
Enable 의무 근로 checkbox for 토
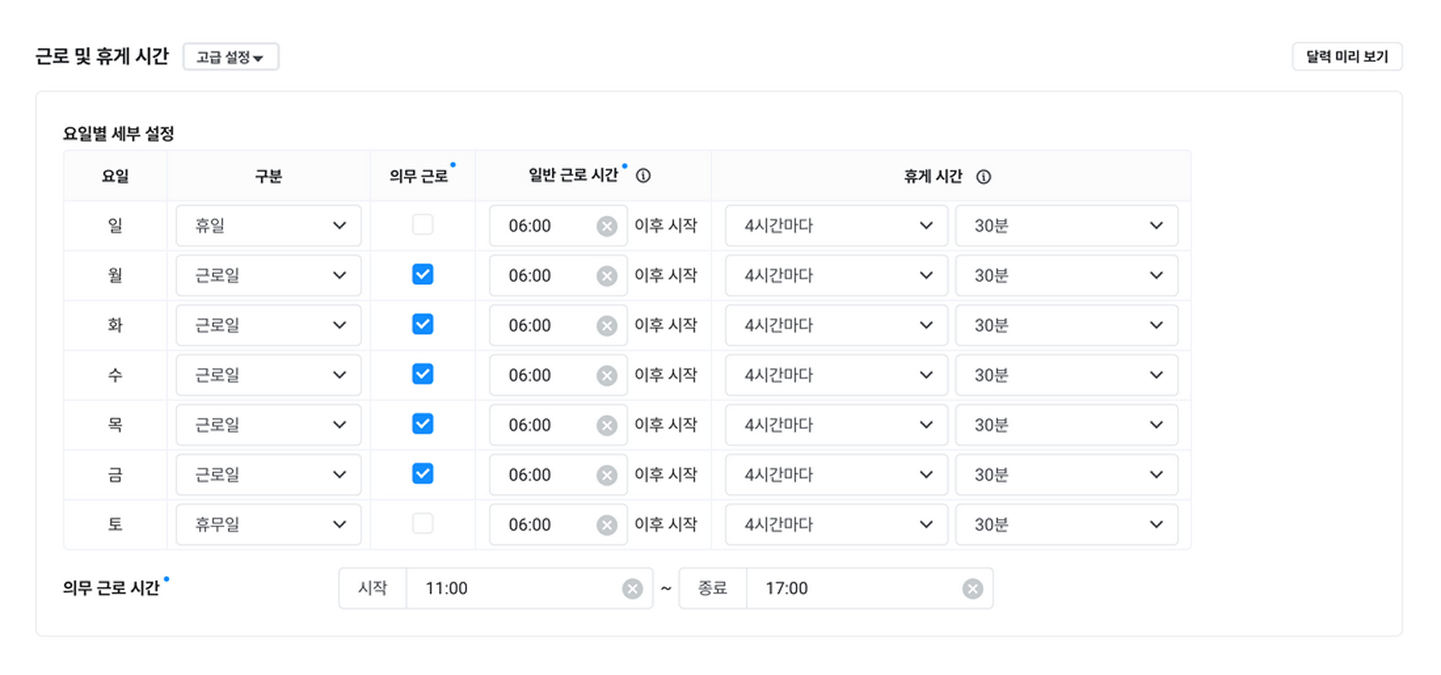422,523
